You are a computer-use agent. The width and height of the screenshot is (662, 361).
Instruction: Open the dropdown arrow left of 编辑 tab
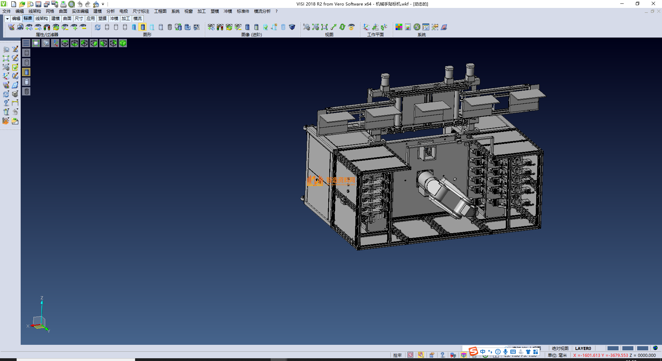point(7,19)
